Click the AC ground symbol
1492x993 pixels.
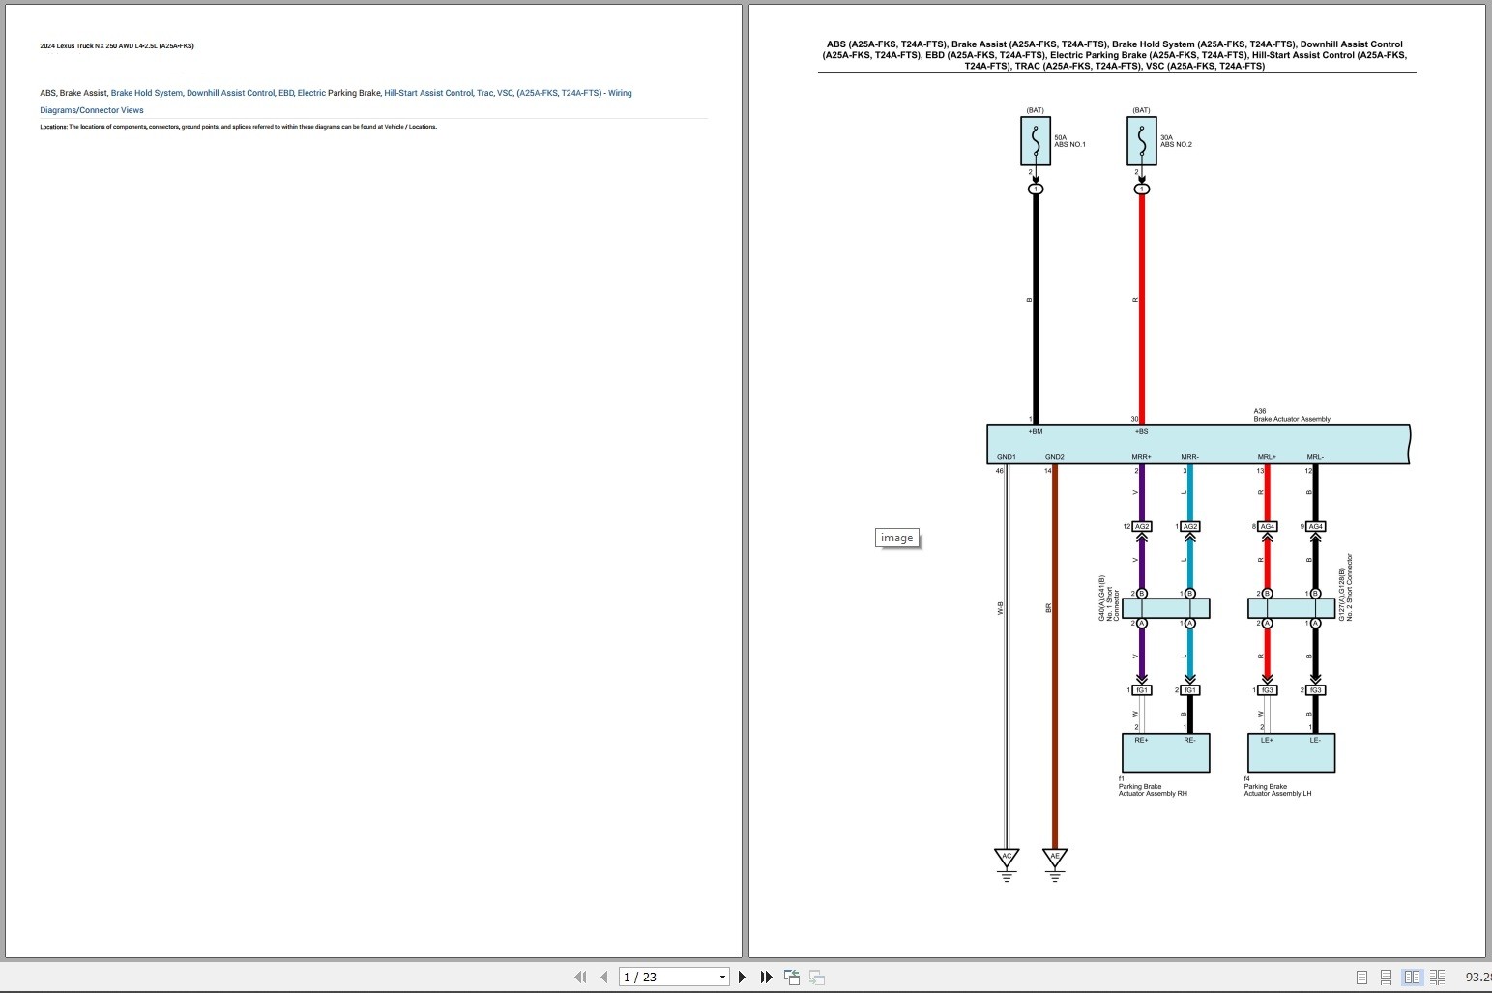click(1007, 864)
